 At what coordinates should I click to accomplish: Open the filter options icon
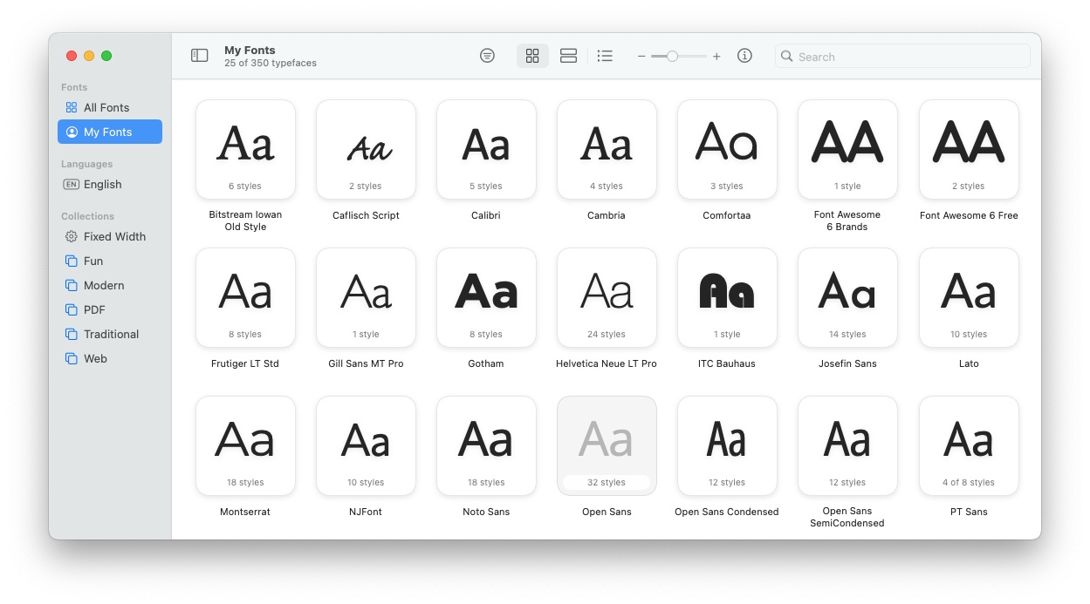tap(487, 56)
